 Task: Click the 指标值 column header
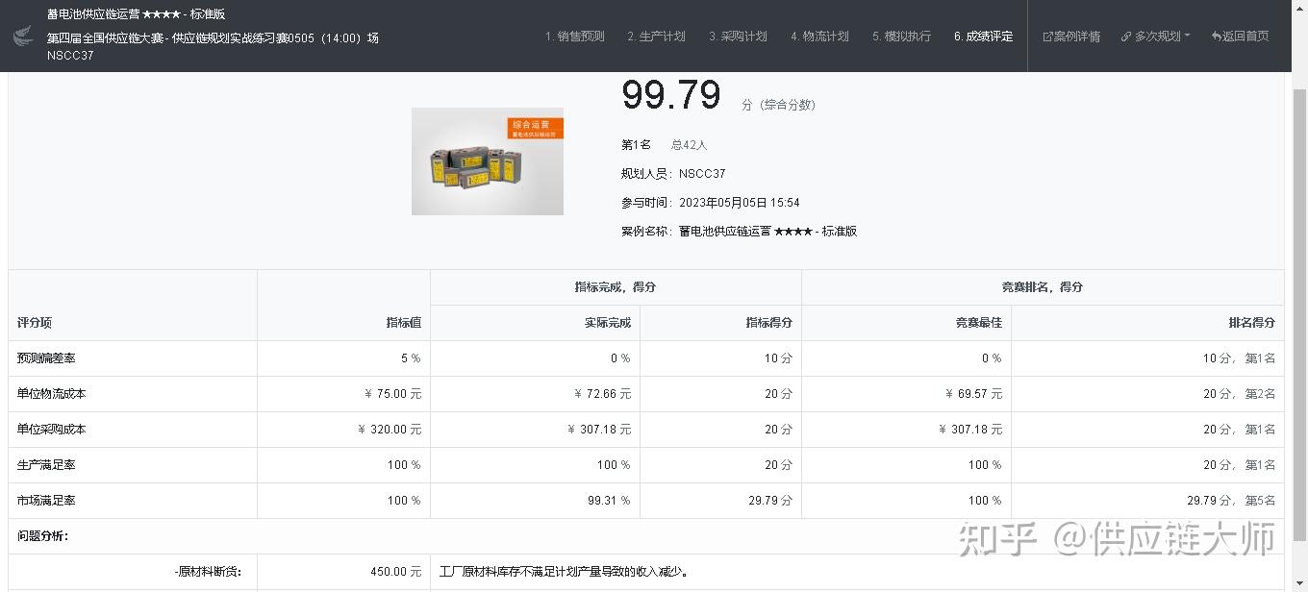pos(403,323)
